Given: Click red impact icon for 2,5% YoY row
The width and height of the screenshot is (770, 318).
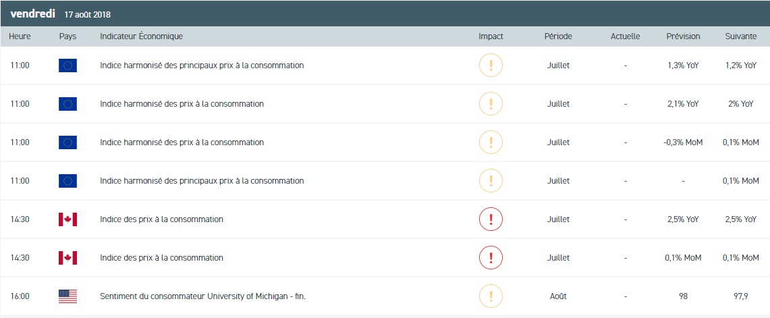Looking at the screenshot, I should pos(491,219).
